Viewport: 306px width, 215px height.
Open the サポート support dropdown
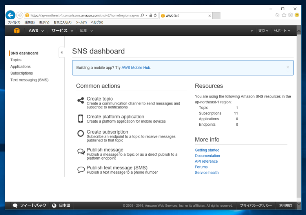click(x=282, y=31)
